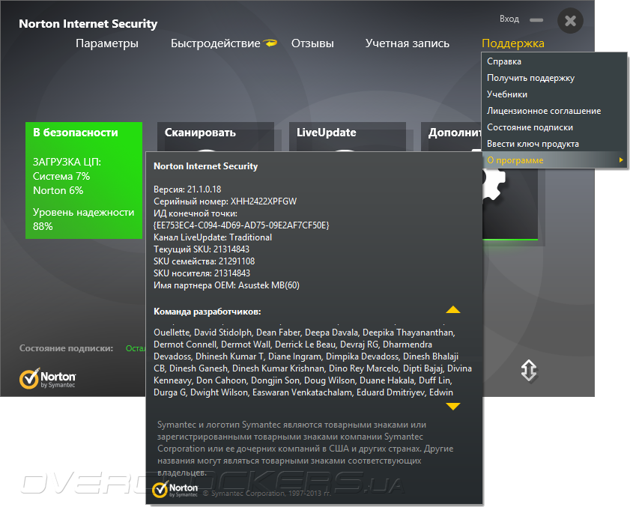Open the Параметры settings tab
630x507 pixels.
[107, 43]
